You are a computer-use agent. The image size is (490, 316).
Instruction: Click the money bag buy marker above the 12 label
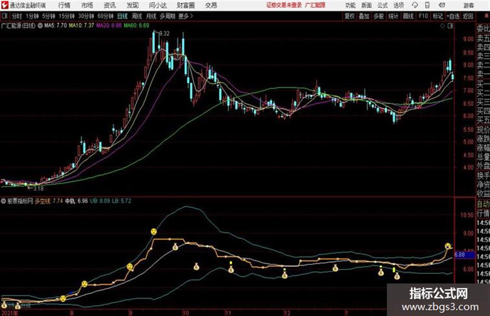tap(284, 275)
